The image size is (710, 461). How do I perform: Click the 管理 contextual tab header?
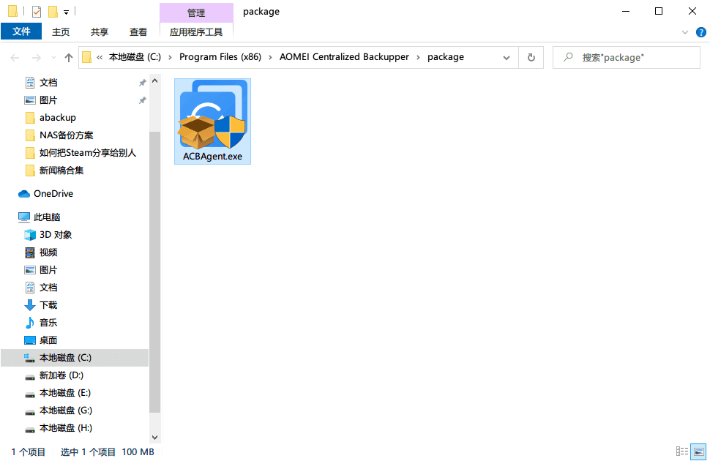[x=196, y=12]
